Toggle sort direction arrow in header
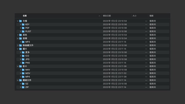The width and height of the screenshot is (185, 104). tap(99, 16)
